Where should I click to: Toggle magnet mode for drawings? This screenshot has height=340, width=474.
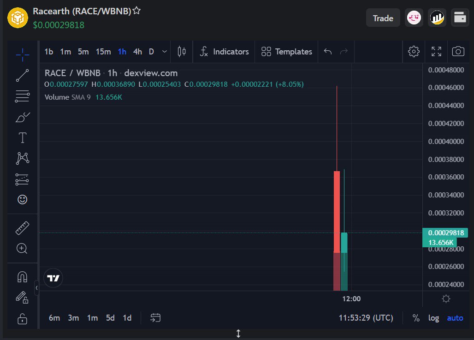[x=23, y=277]
